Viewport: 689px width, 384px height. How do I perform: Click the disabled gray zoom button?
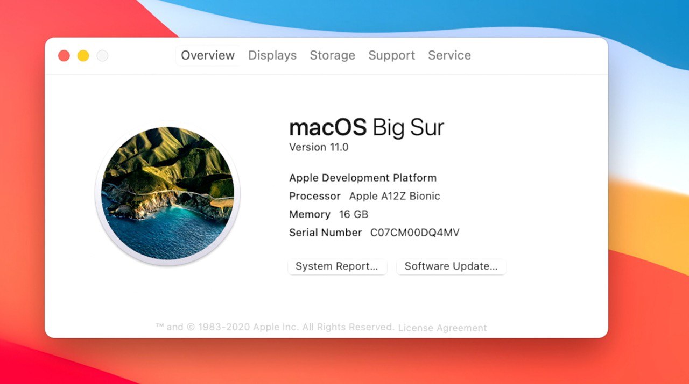[x=102, y=56]
